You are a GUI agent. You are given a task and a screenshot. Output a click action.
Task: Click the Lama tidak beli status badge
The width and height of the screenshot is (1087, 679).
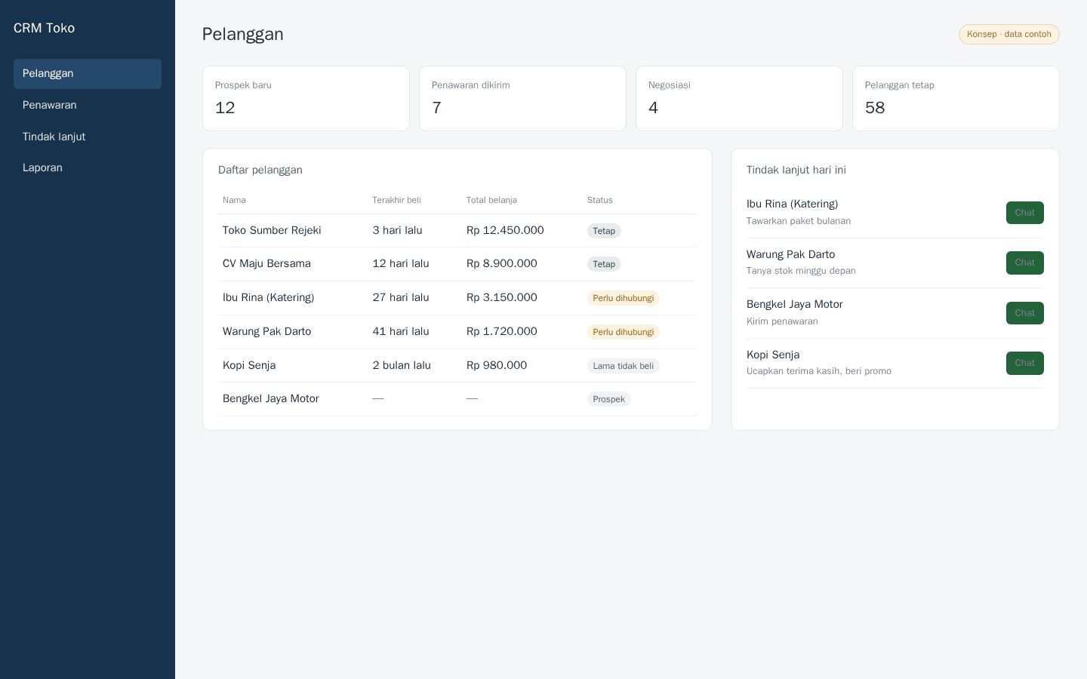pyautogui.click(x=624, y=366)
